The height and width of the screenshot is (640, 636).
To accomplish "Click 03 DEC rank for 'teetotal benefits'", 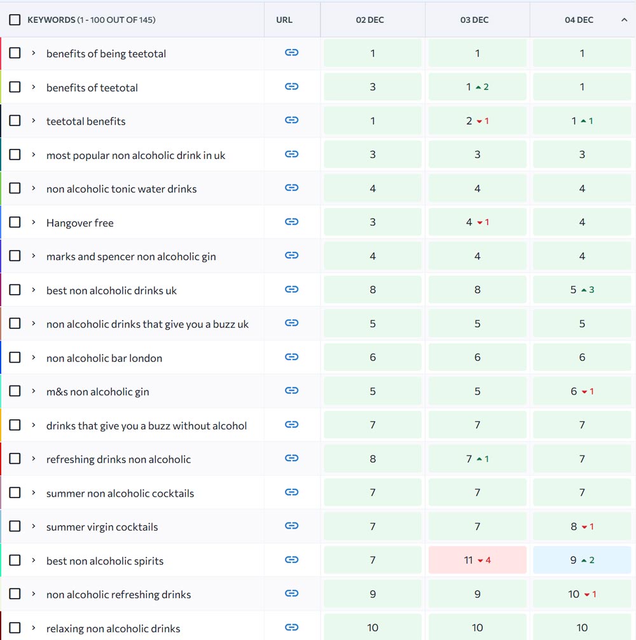I will coord(477,121).
